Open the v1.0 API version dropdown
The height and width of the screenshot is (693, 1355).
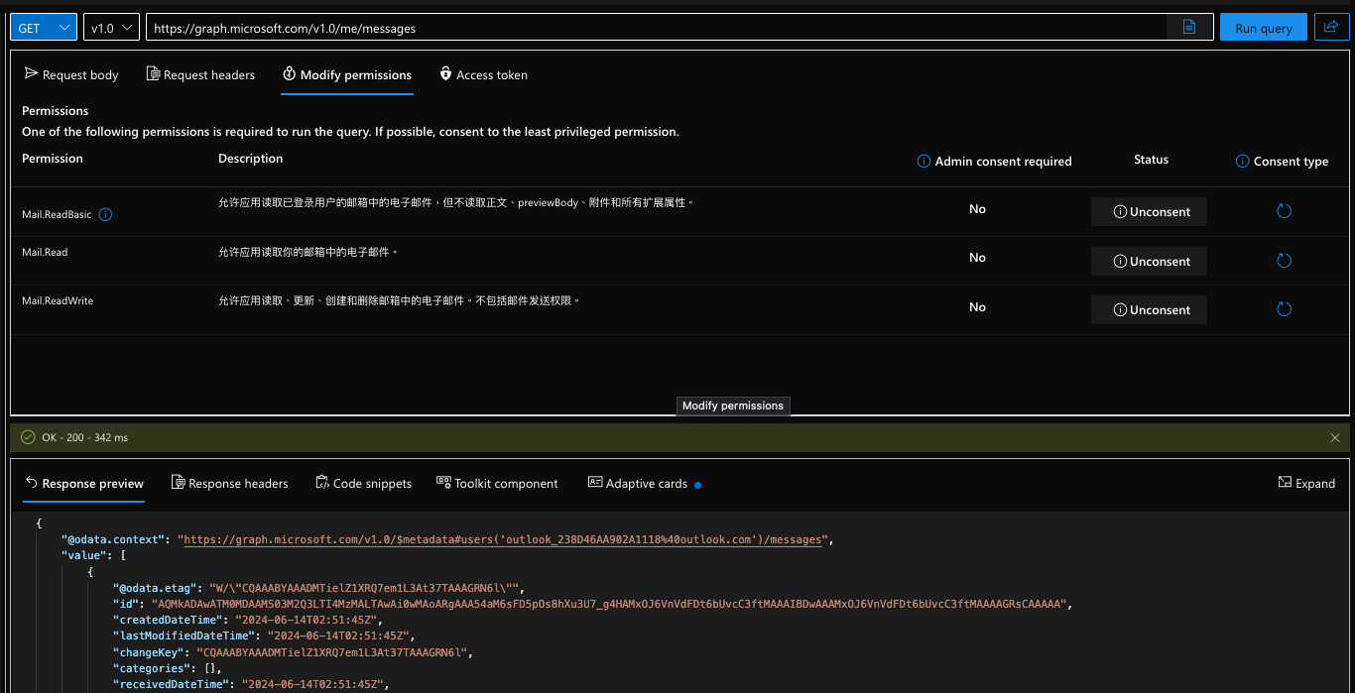point(112,27)
